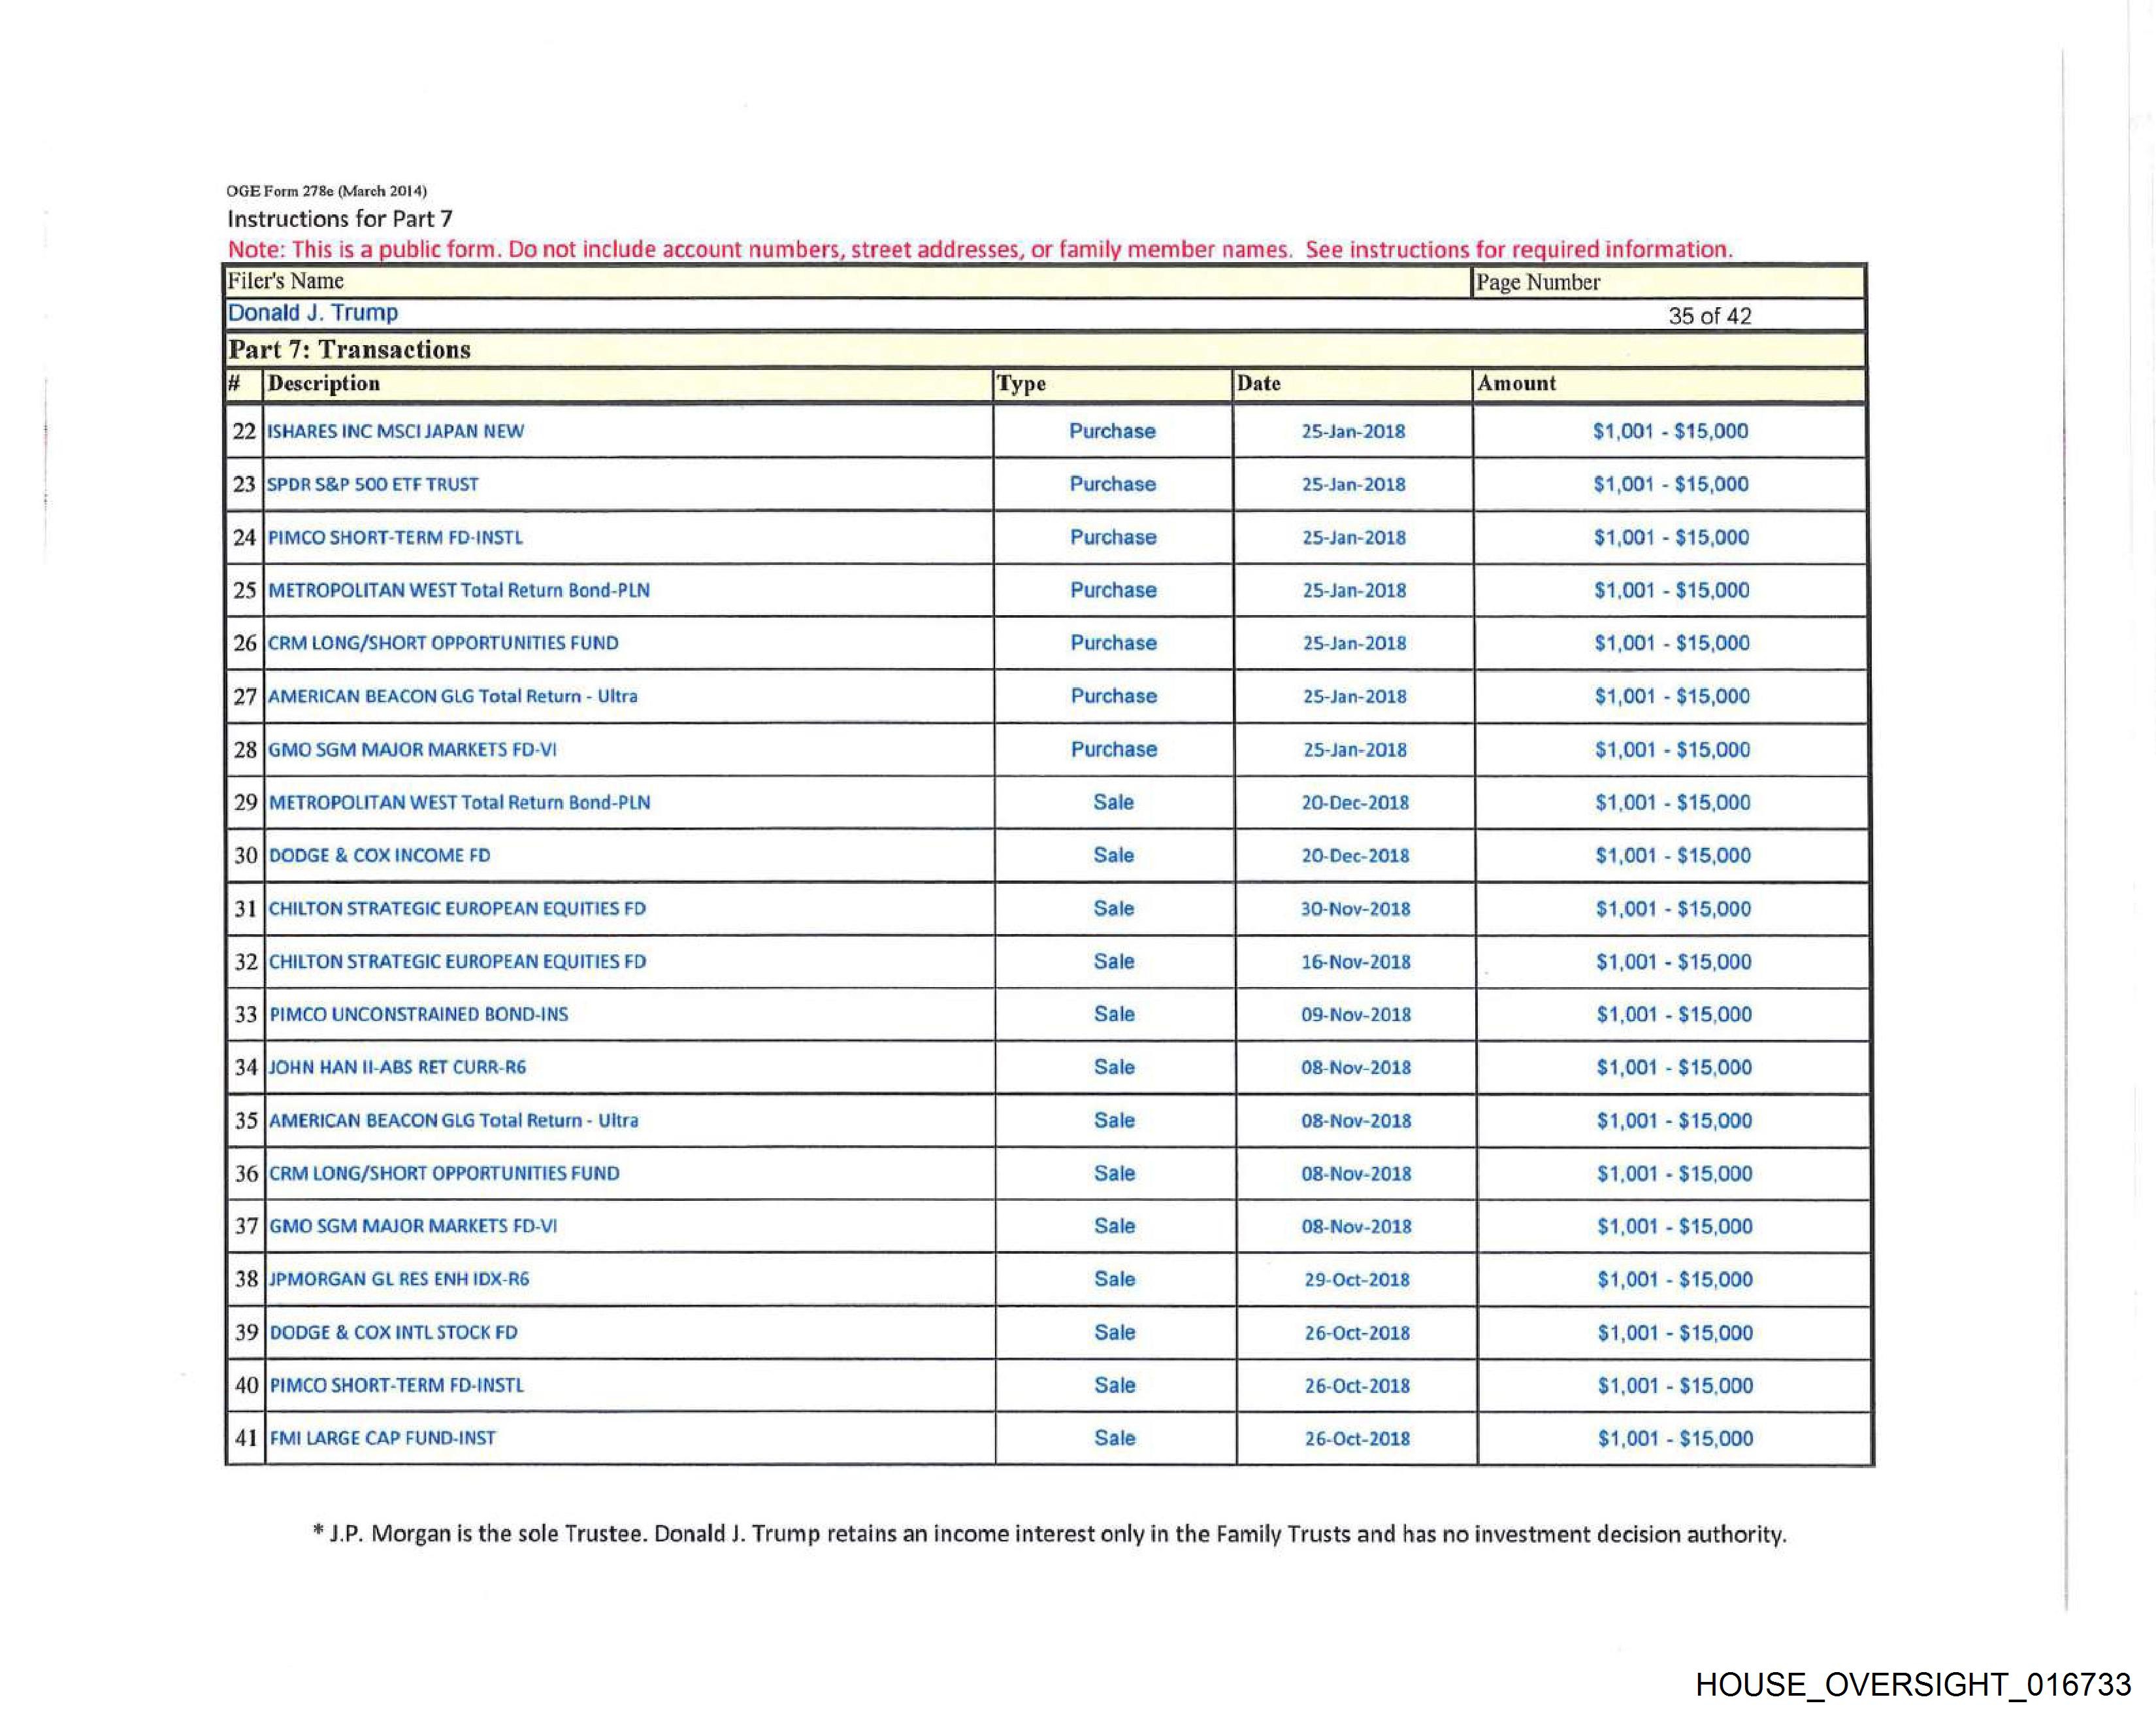
Task: Click the page number 35 of 42
Action: pyautogui.click(x=1709, y=316)
